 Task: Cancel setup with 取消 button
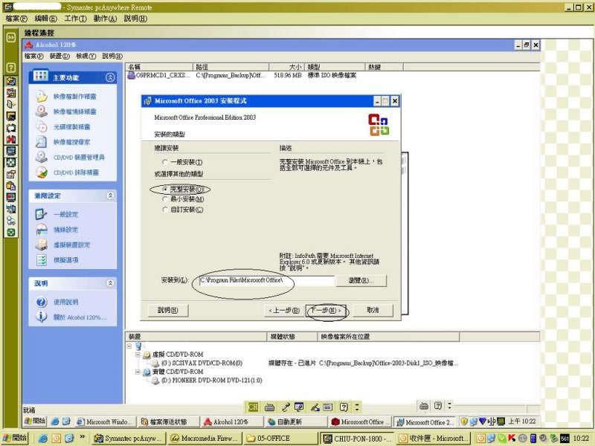(x=373, y=310)
